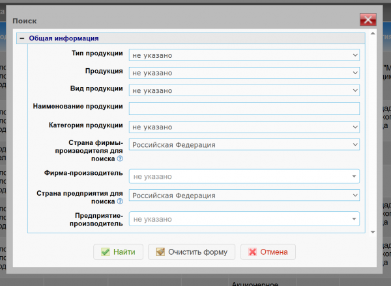The height and width of the screenshot is (286, 391).
Task: Open the Фирма-производитель combo box
Action: coord(244,176)
